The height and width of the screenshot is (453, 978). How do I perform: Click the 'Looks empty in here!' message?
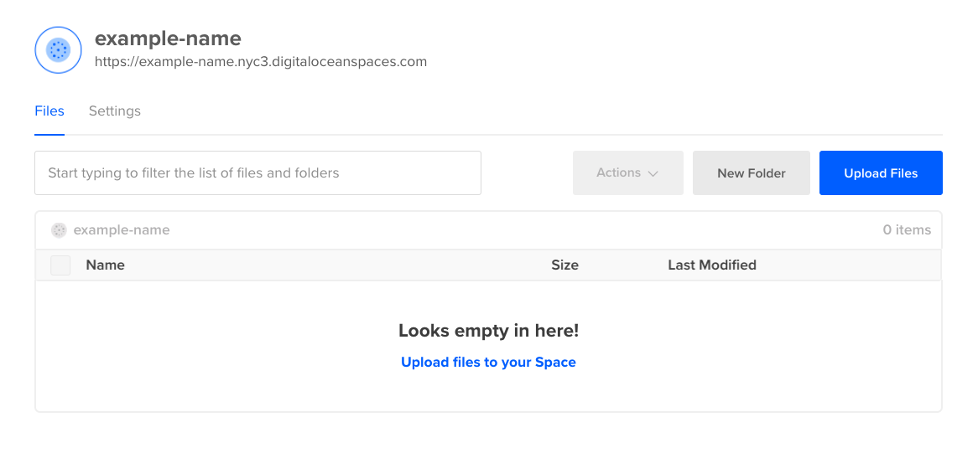click(488, 331)
